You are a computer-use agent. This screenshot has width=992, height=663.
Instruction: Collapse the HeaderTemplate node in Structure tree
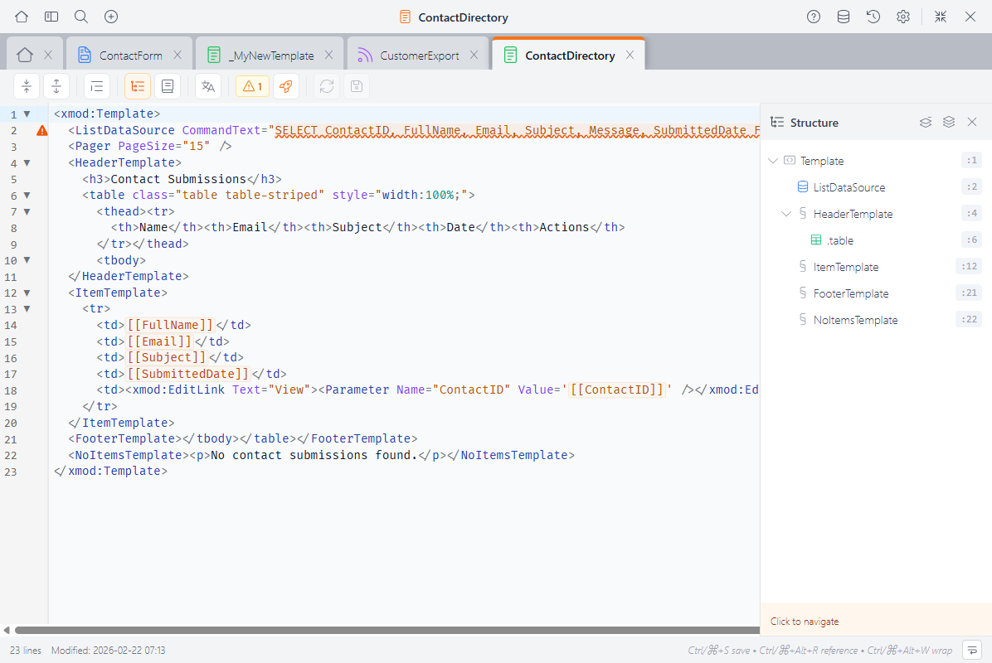786,214
